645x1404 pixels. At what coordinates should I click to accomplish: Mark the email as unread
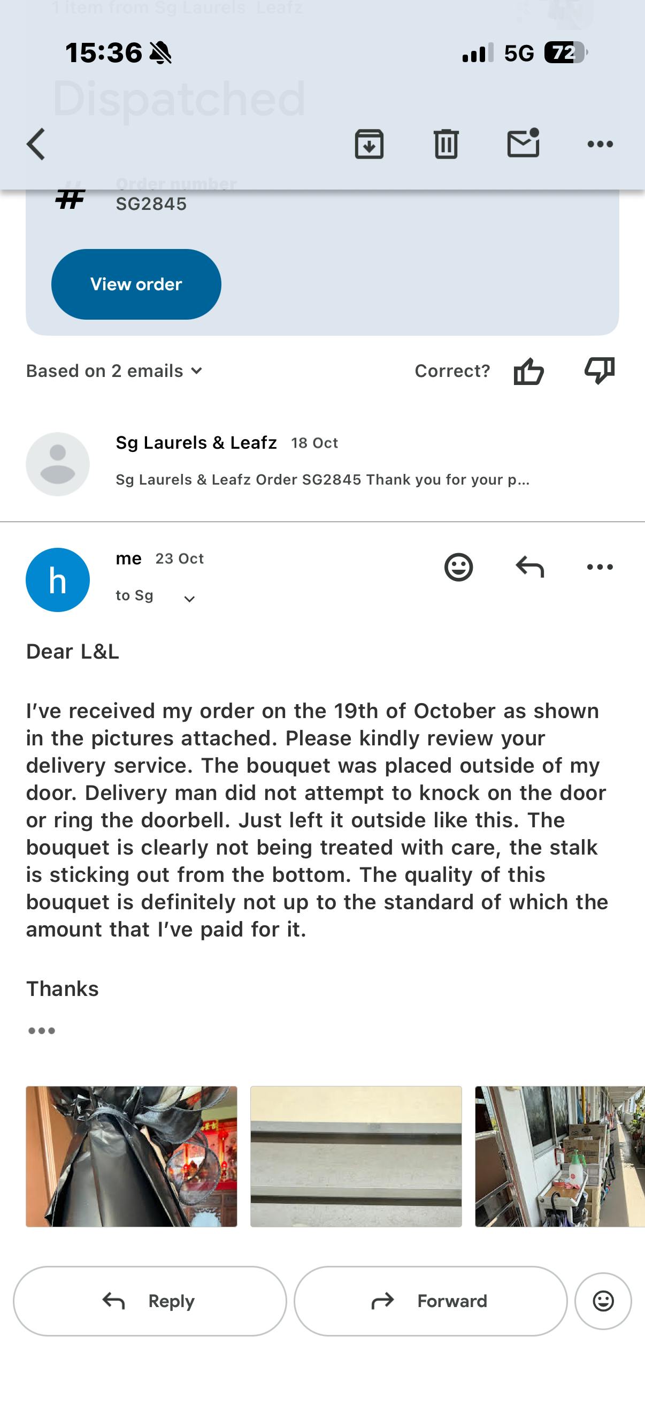coord(523,144)
